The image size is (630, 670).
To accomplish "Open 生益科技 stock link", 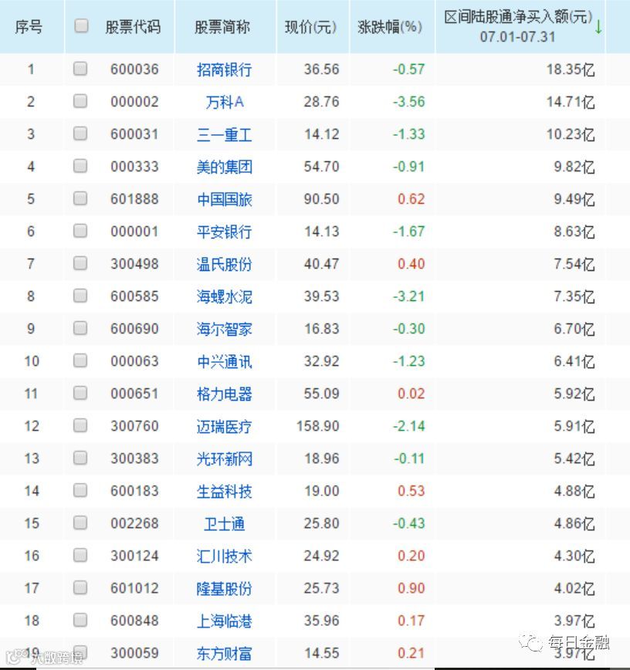I will [225, 492].
